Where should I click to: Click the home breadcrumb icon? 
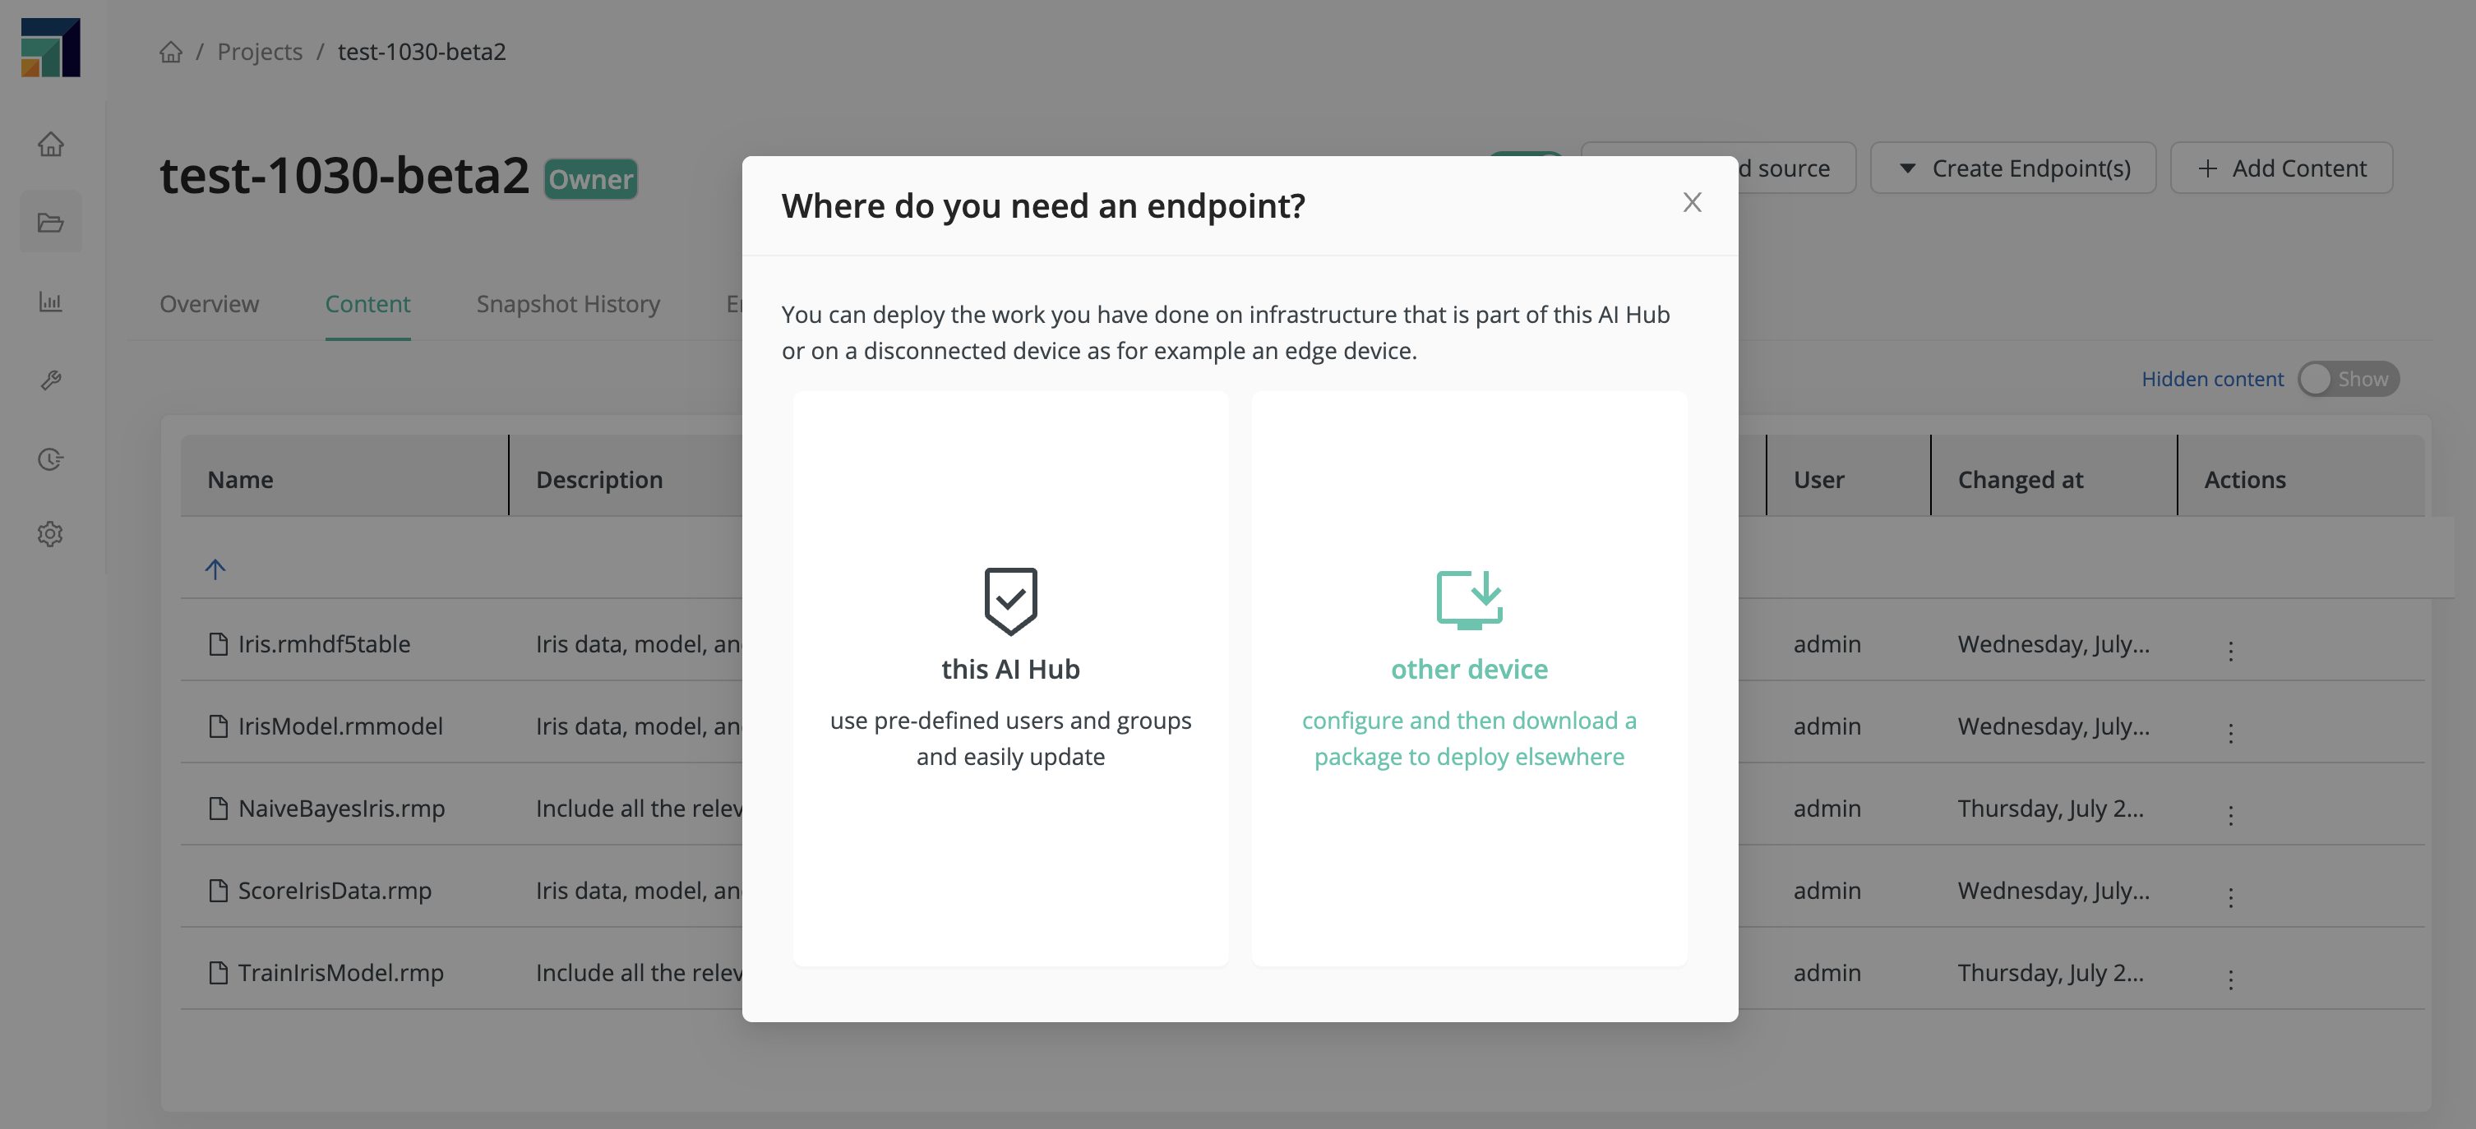(x=169, y=50)
